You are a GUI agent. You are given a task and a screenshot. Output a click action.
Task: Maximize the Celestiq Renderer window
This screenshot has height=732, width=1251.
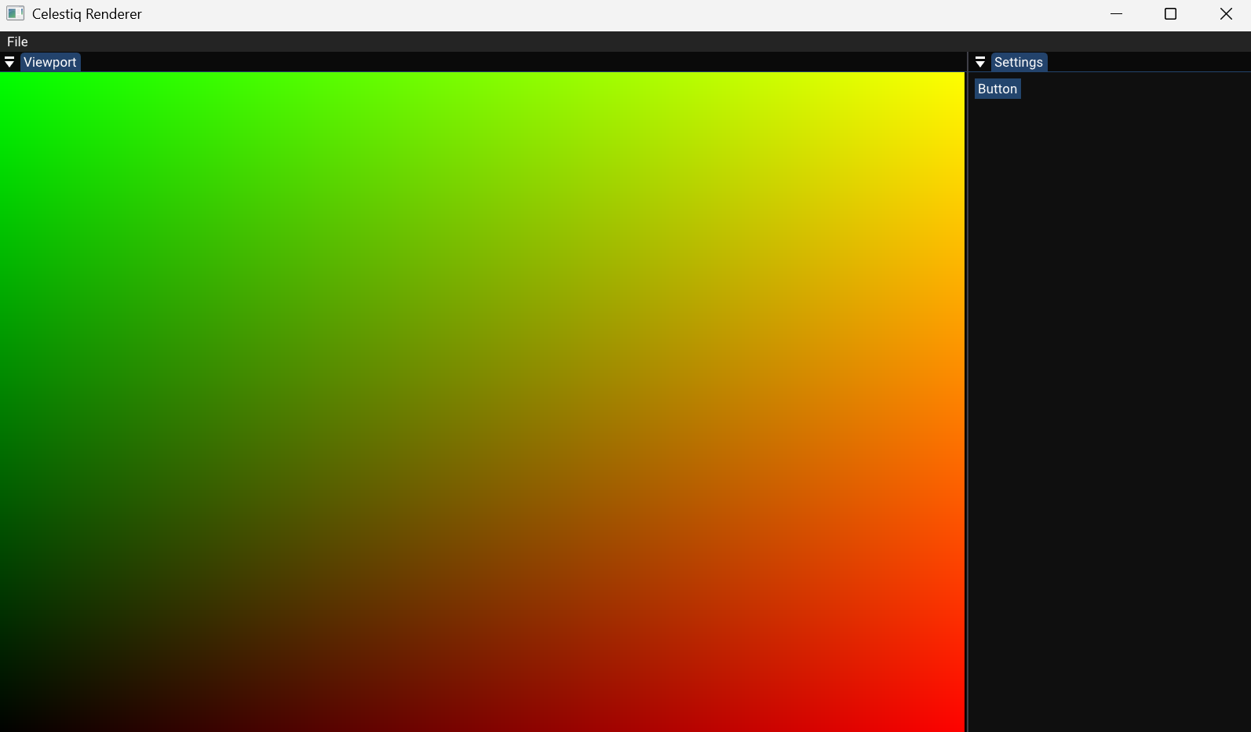[1170, 13]
